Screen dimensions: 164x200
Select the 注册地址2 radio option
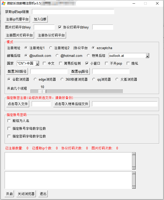pos(51,48)
